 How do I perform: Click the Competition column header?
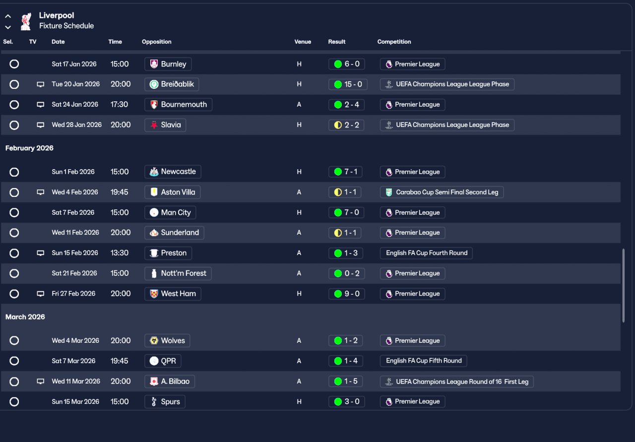(394, 42)
